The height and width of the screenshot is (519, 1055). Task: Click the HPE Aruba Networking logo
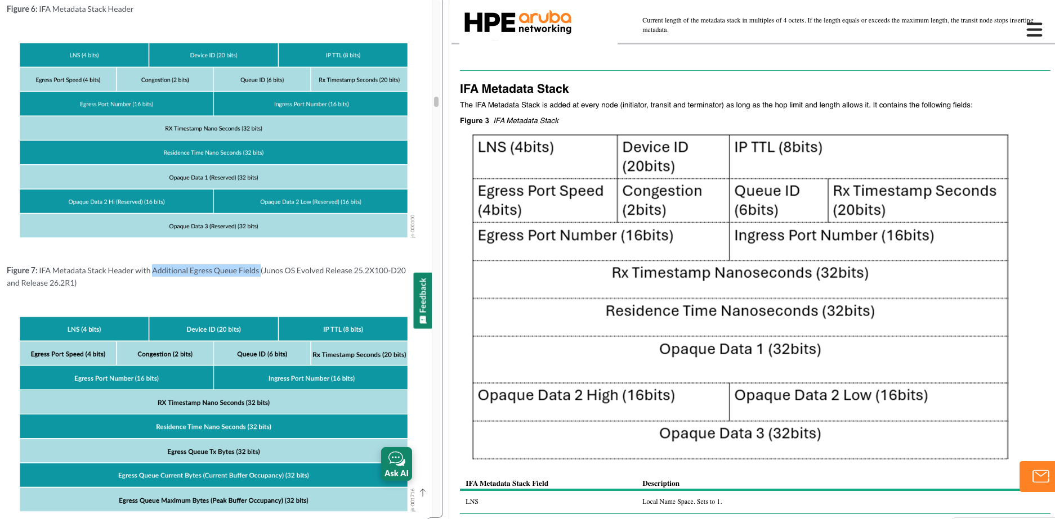tap(517, 22)
